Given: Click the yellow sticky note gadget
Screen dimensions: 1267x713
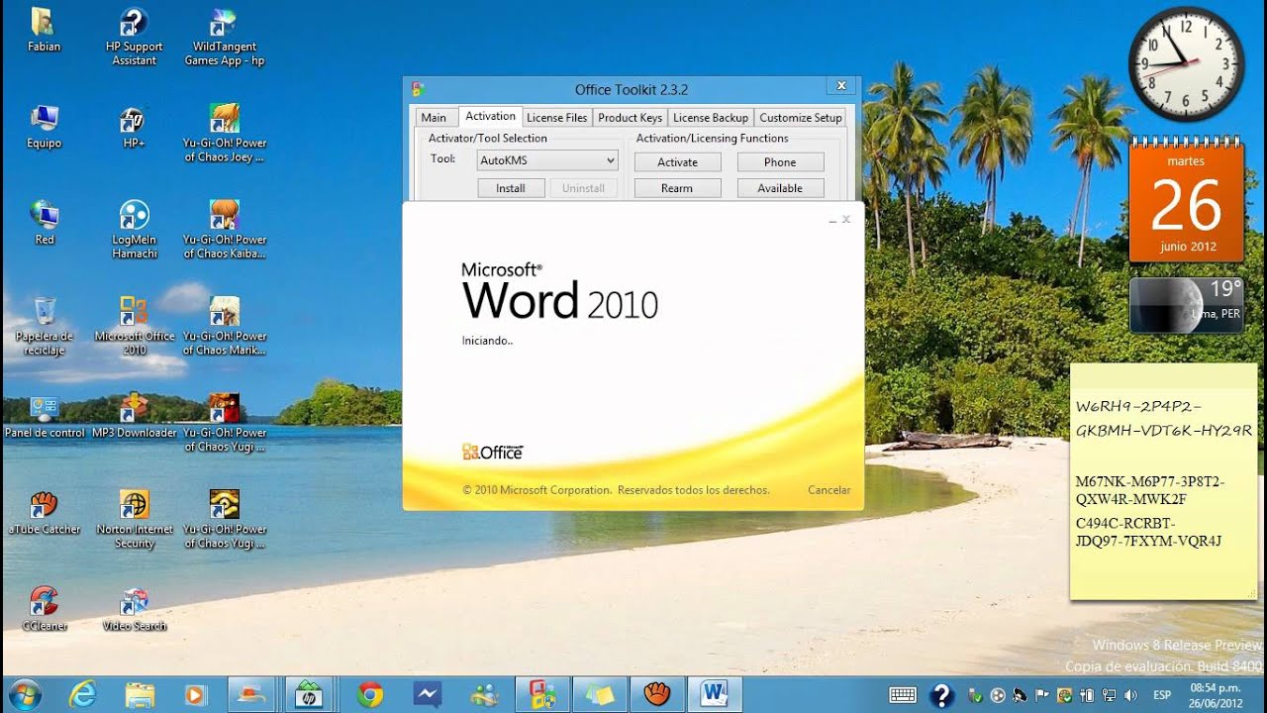Looking at the screenshot, I should coord(1164,481).
